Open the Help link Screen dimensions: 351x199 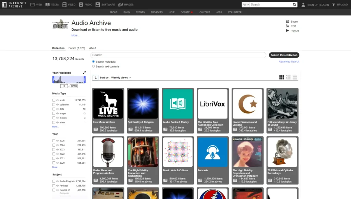[x=171, y=12]
